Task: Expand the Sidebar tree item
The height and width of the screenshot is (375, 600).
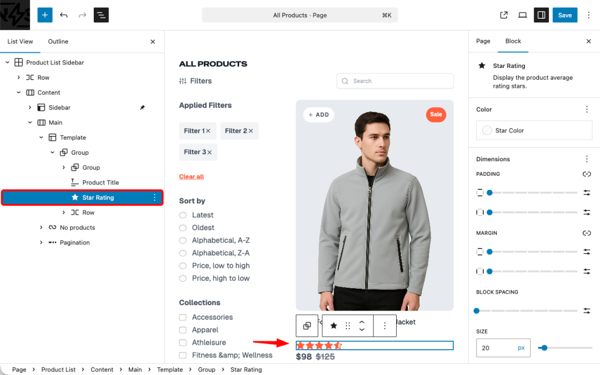Action: pos(30,108)
